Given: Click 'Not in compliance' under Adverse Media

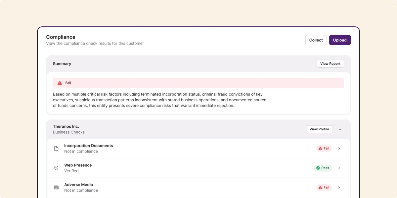Looking at the screenshot, I should (81, 190).
